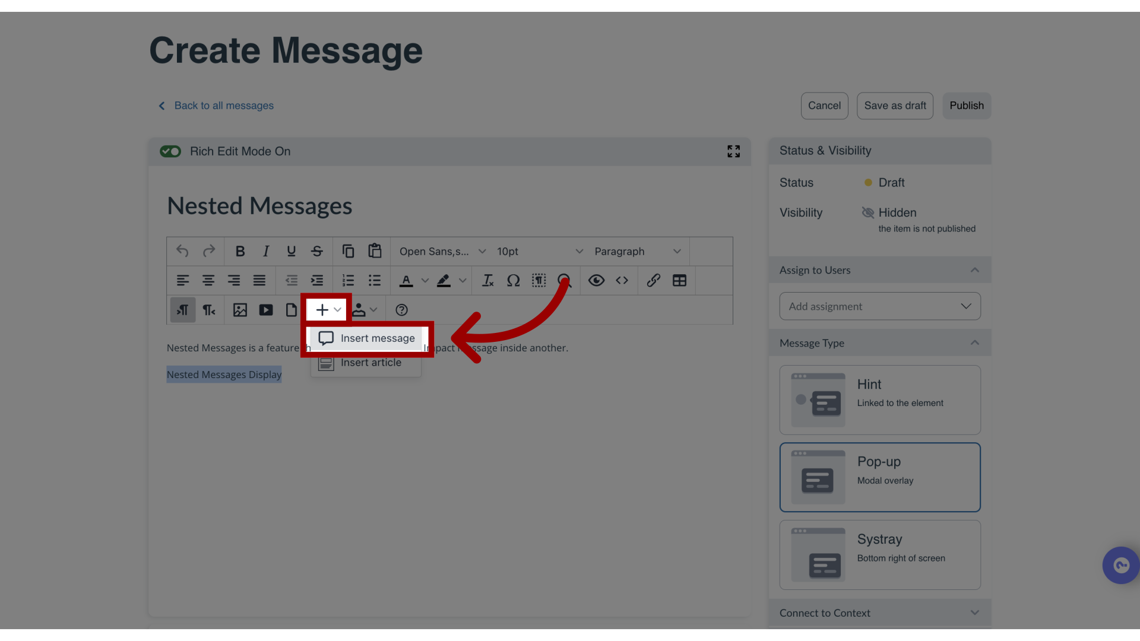The width and height of the screenshot is (1140, 641).
Task: Click the Insert article option
Action: pos(365,361)
